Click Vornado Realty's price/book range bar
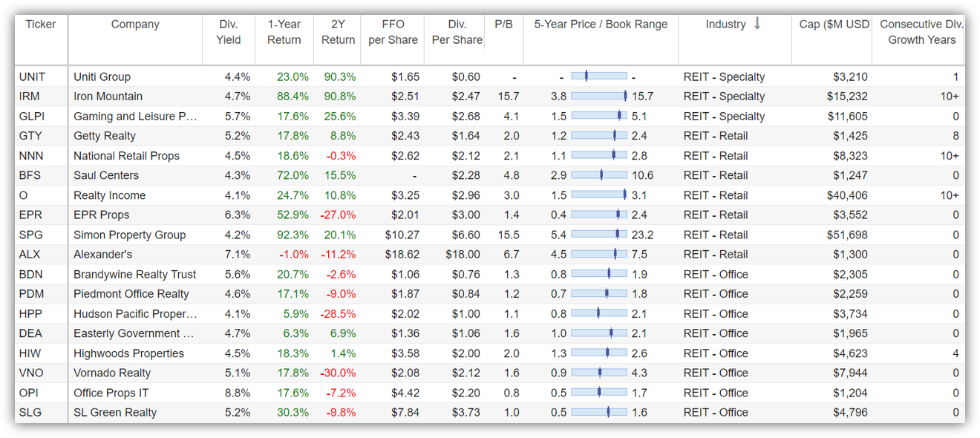This screenshot has height=438, width=980. coord(599,373)
